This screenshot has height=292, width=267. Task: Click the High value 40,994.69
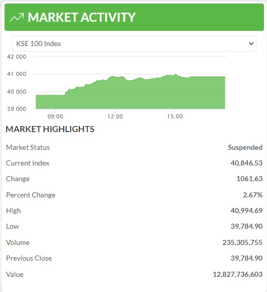[x=246, y=211]
